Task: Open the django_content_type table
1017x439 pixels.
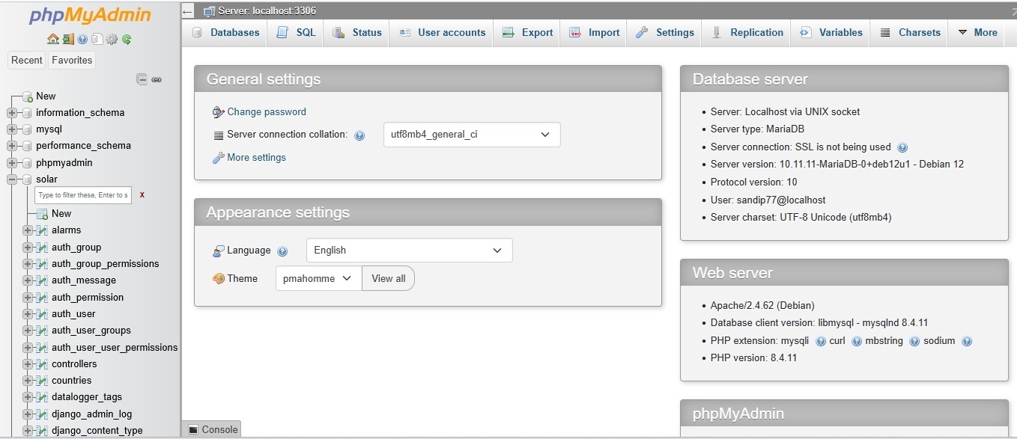Action: click(x=97, y=431)
